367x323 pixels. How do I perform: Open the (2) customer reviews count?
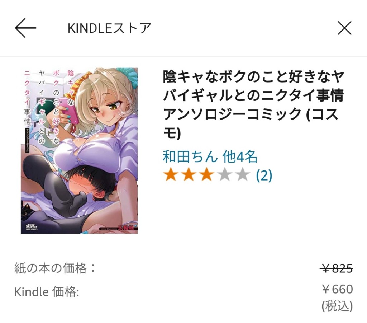[264, 175]
